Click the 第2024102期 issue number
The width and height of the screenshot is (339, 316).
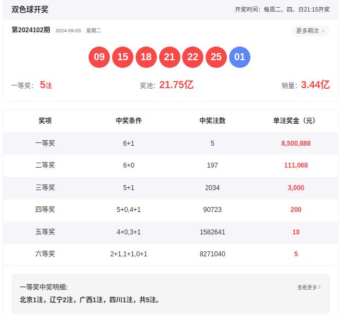coord(31,30)
